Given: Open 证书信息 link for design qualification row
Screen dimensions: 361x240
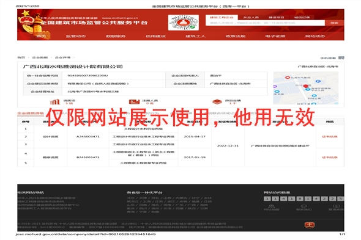Looking at the screenshot, I should pyautogui.click(x=330, y=137).
